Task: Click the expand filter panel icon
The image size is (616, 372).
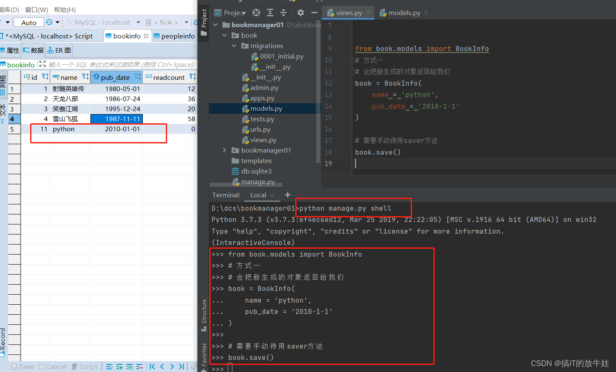Action: 42,64
